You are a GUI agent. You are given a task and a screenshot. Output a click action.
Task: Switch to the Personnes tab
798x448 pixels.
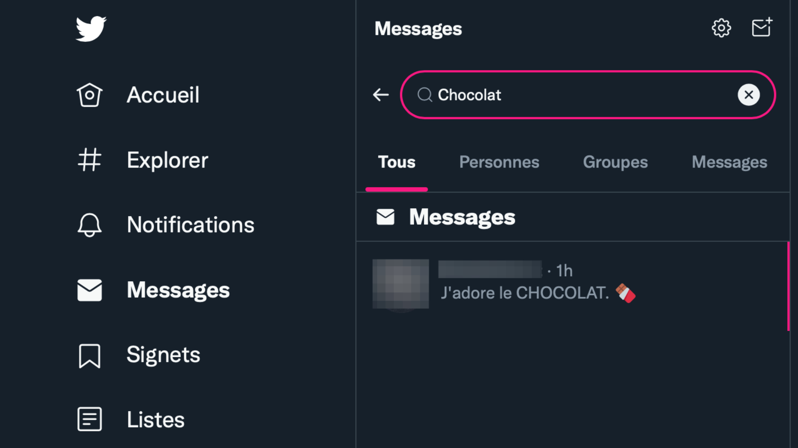499,162
